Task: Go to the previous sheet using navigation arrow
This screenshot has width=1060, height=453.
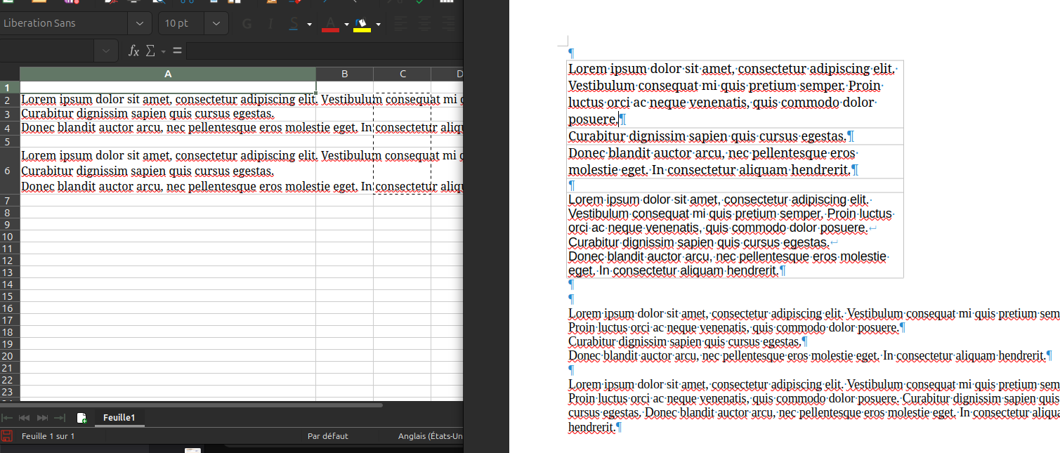Action: [25, 418]
